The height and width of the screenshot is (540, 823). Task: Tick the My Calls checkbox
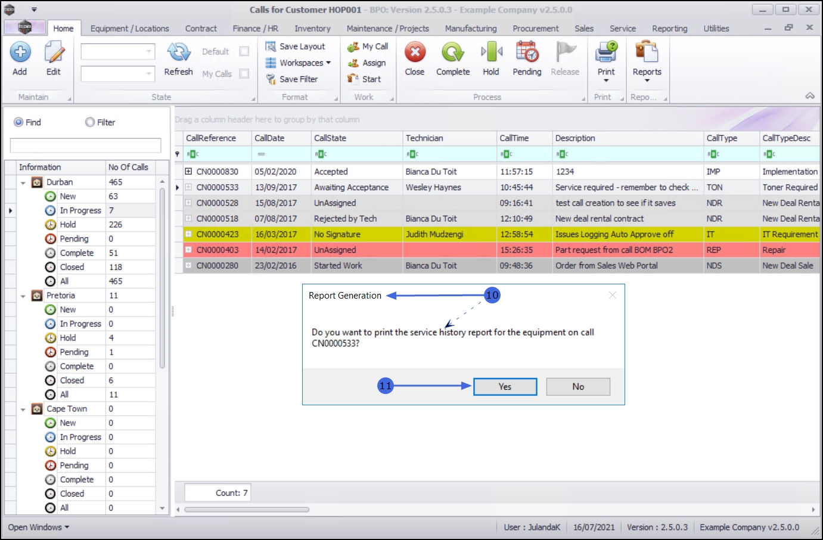[244, 73]
